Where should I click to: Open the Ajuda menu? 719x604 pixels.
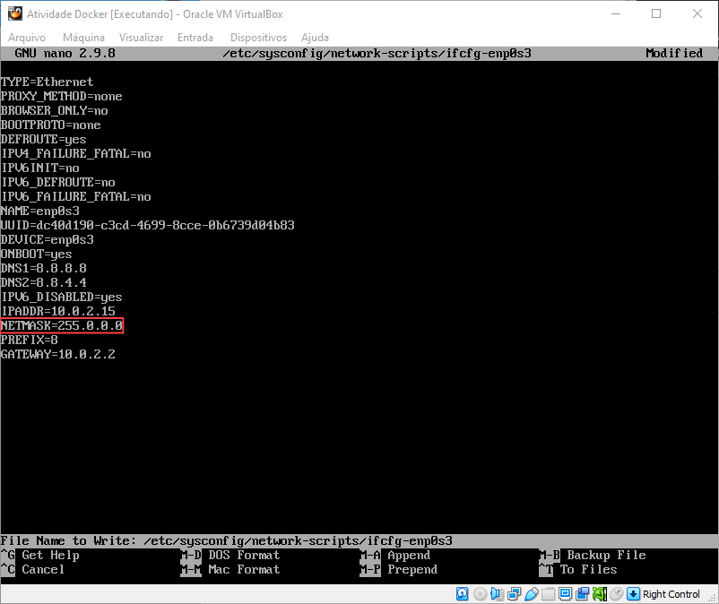tap(316, 38)
